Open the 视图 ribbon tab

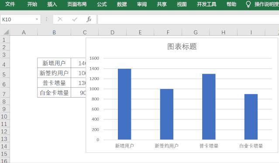coord(182,4)
